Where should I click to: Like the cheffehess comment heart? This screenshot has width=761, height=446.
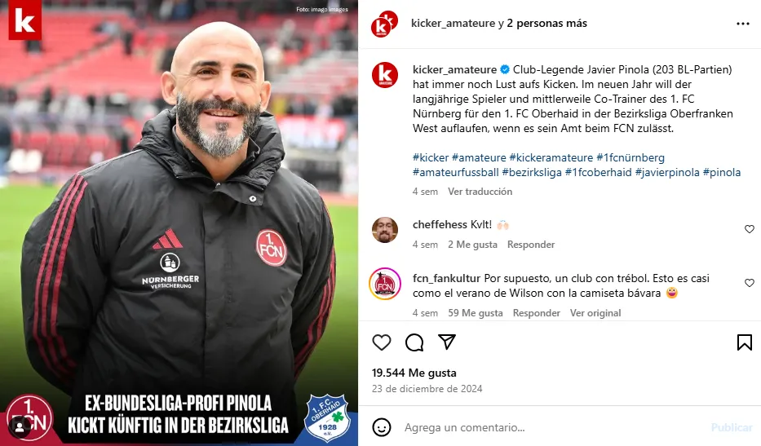[x=750, y=229]
